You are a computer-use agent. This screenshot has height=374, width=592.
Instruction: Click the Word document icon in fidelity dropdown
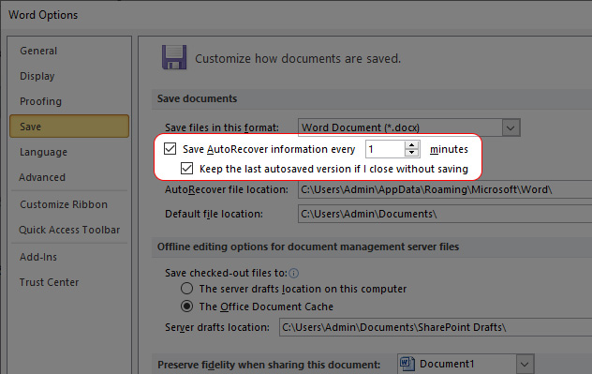coord(407,364)
